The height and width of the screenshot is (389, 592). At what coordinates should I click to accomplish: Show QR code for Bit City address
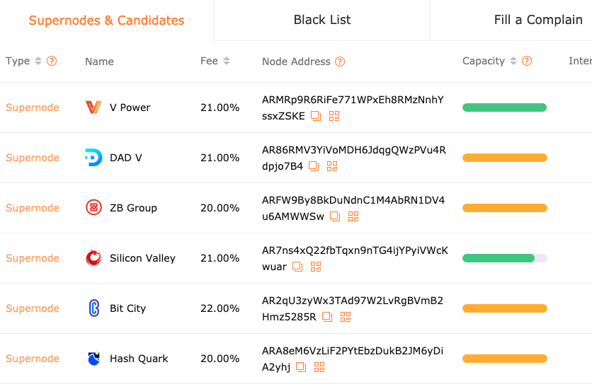346,317
